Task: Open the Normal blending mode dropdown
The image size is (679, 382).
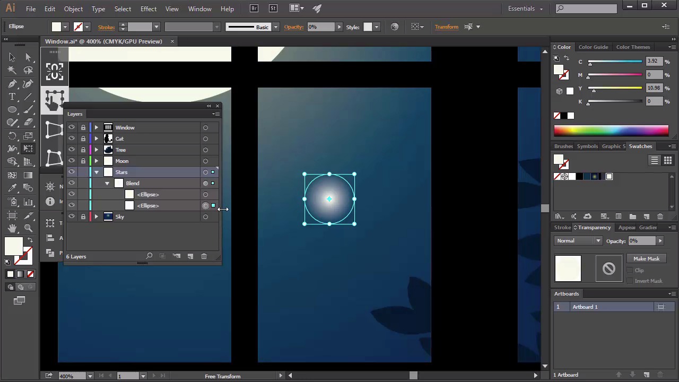Action: (x=578, y=241)
